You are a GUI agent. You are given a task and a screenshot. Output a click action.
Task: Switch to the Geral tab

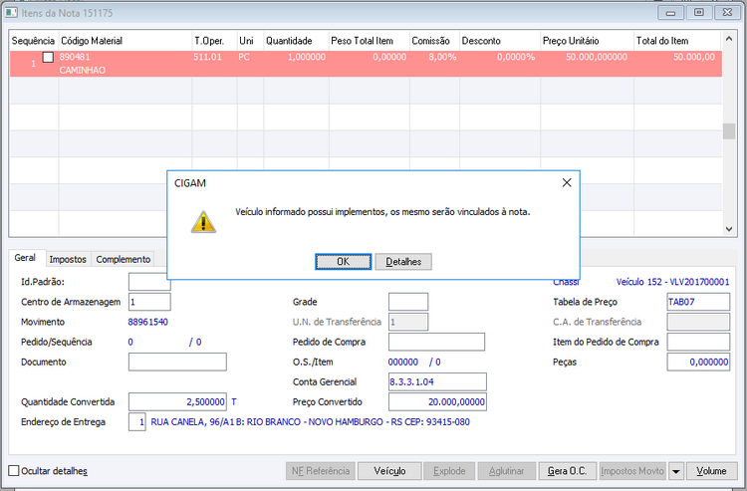[x=25, y=258]
